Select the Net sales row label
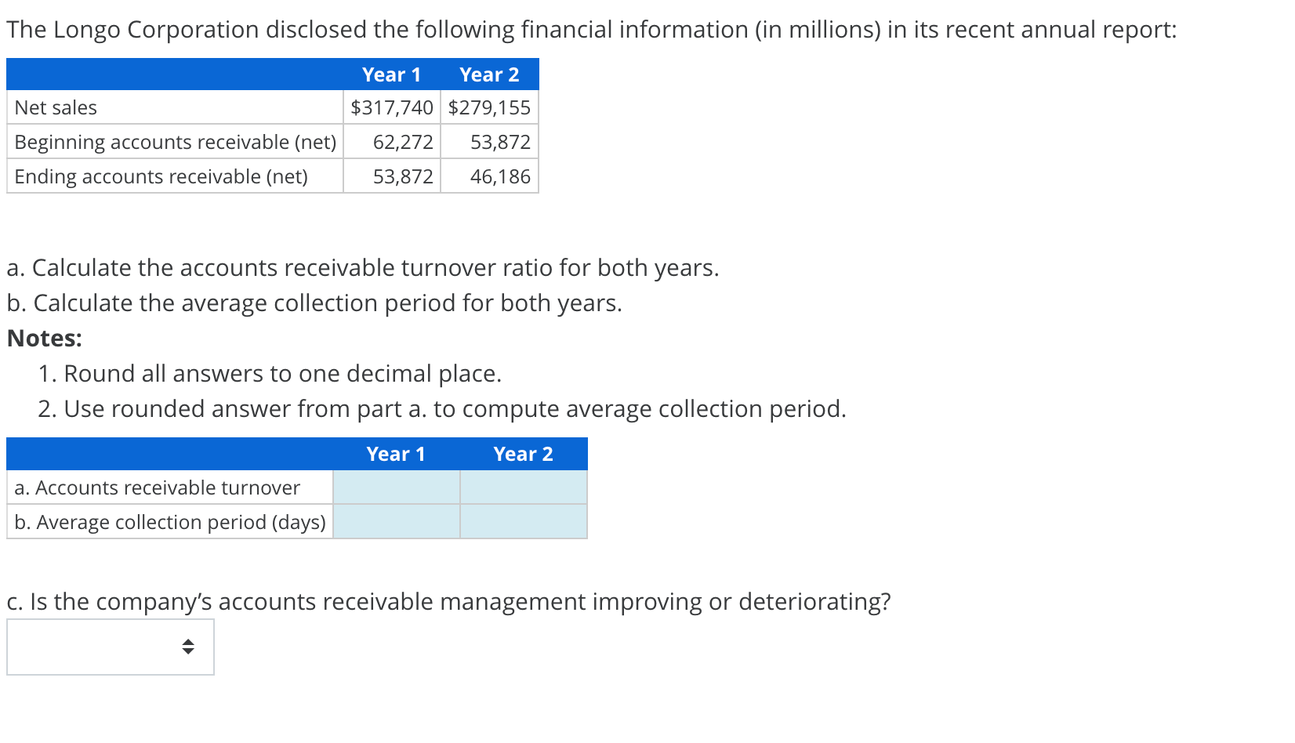 54,107
